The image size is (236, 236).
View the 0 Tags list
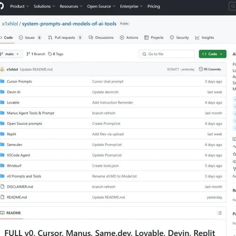[56, 54]
